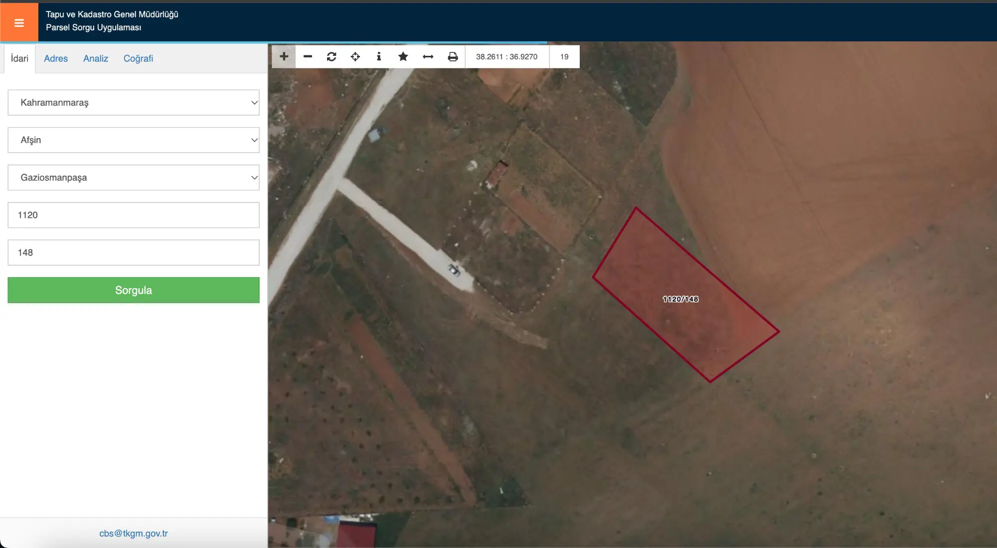Click the green Sorgula button

134,290
